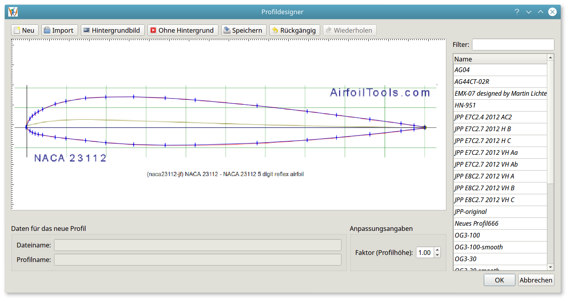
Task: Decrease the Faktor Profilhöhe value
Action: [x=437, y=255]
